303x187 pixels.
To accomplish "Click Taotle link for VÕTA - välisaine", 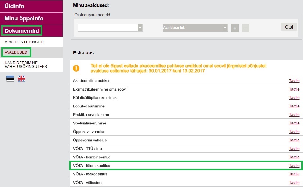I will coord(294,183).
